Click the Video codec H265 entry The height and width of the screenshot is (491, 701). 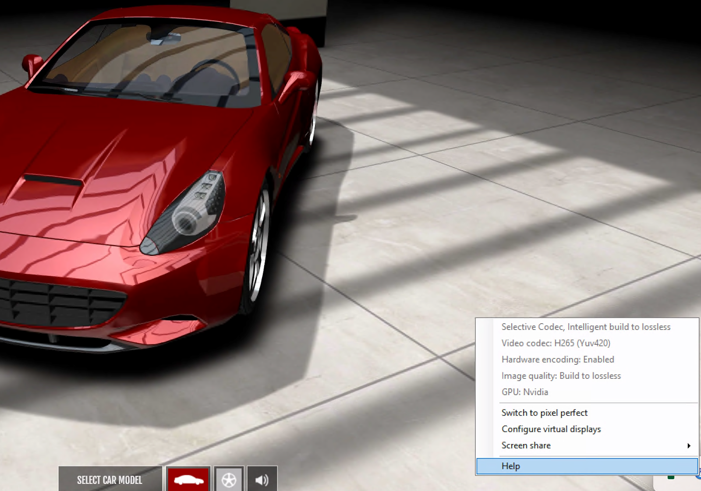[556, 343]
